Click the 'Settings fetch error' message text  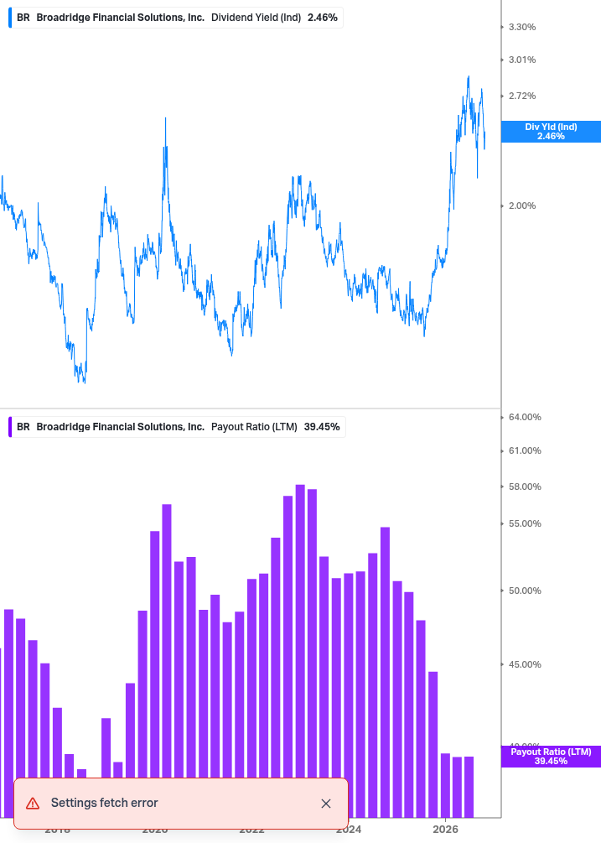[x=104, y=803]
